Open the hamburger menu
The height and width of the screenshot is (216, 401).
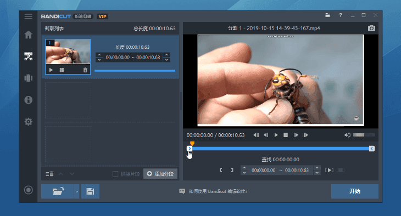coord(29,16)
